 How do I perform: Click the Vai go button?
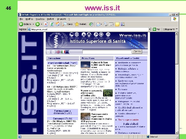pyautogui.click(x=156, y=29)
